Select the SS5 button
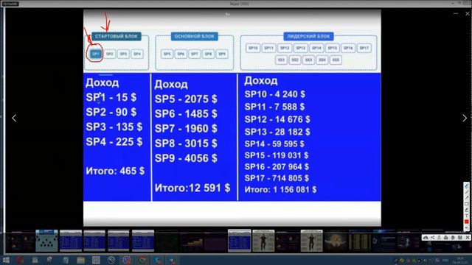472x265 pixels. (336, 60)
